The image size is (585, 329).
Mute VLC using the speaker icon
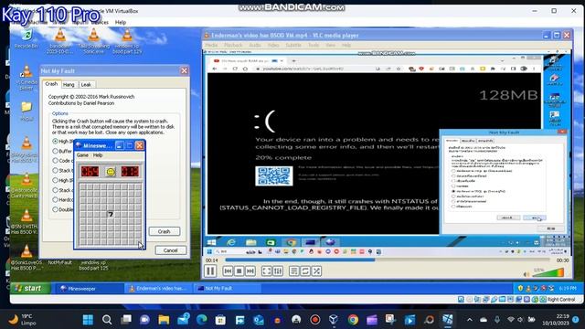point(526,274)
